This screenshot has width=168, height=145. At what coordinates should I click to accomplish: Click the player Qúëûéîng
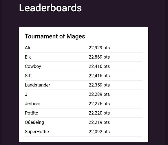tap(34, 122)
